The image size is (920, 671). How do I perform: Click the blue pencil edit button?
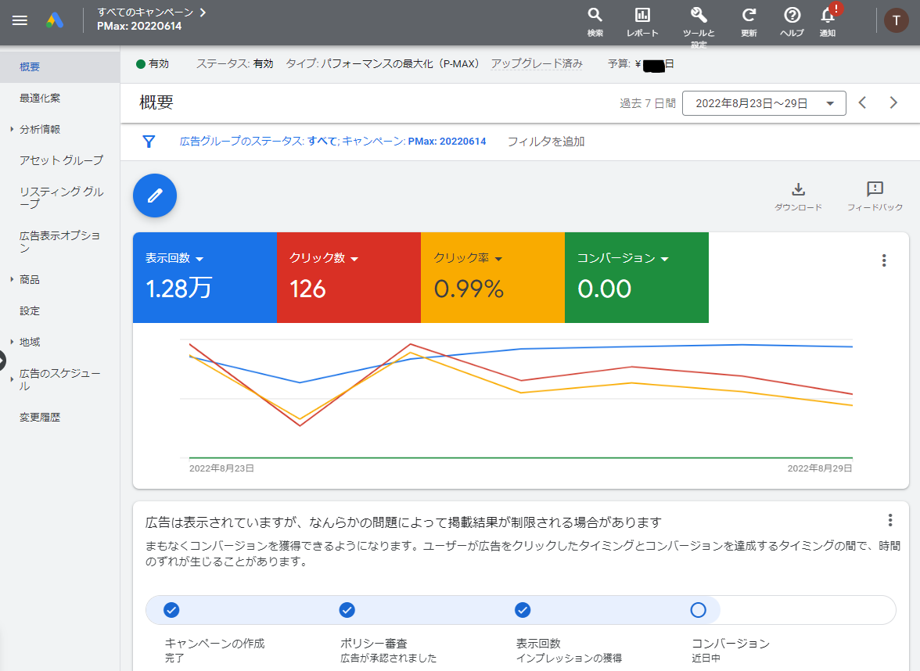coord(154,196)
